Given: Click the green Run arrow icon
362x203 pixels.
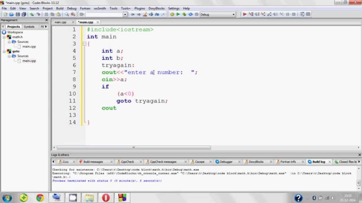Looking at the screenshot, I should point(178,14).
